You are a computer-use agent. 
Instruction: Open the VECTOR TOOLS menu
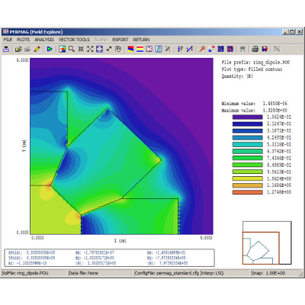(x=74, y=40)
